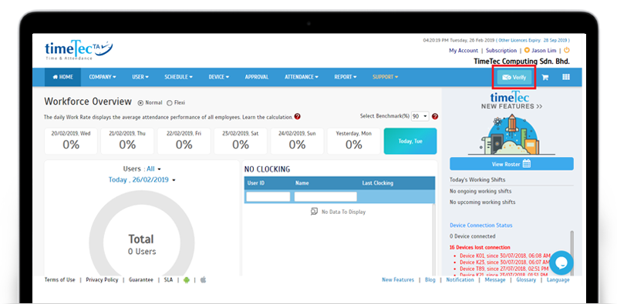Select the 22/02/2019, Fri card
Viewport: 617px width, 304px height.
tap(184, 141)
